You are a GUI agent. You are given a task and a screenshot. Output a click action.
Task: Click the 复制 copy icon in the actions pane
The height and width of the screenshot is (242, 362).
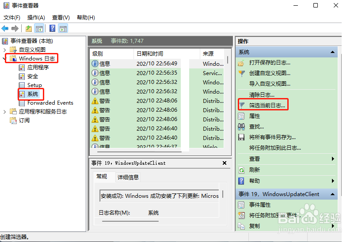[x=241, y=226]
